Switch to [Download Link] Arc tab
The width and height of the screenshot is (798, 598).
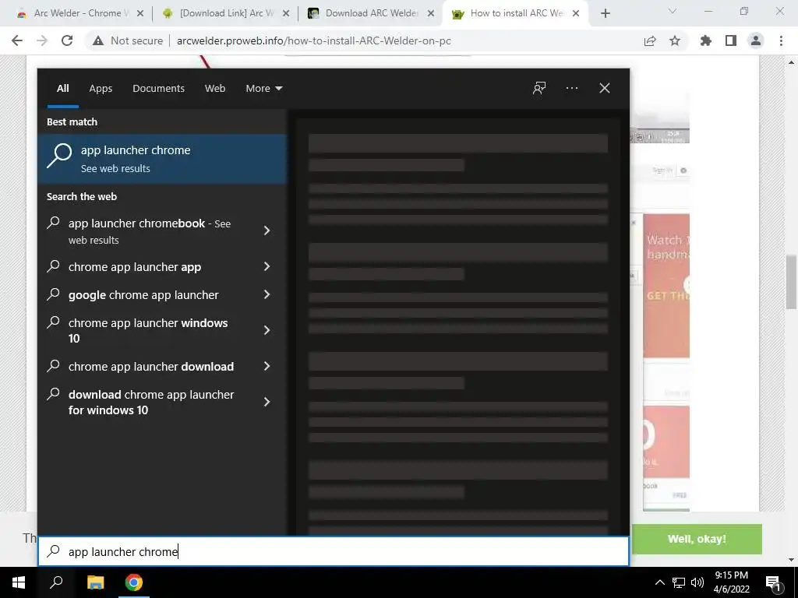click(225, 13)
